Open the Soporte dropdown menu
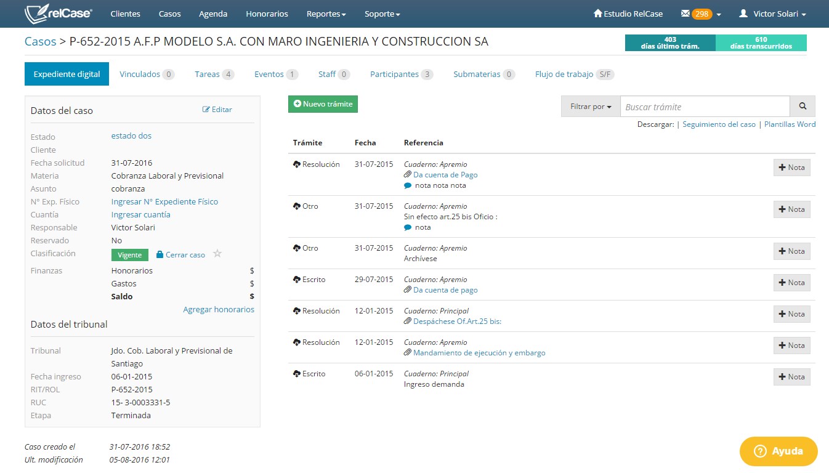Screen dimensions: 829x473 click(x=382, y=14)
